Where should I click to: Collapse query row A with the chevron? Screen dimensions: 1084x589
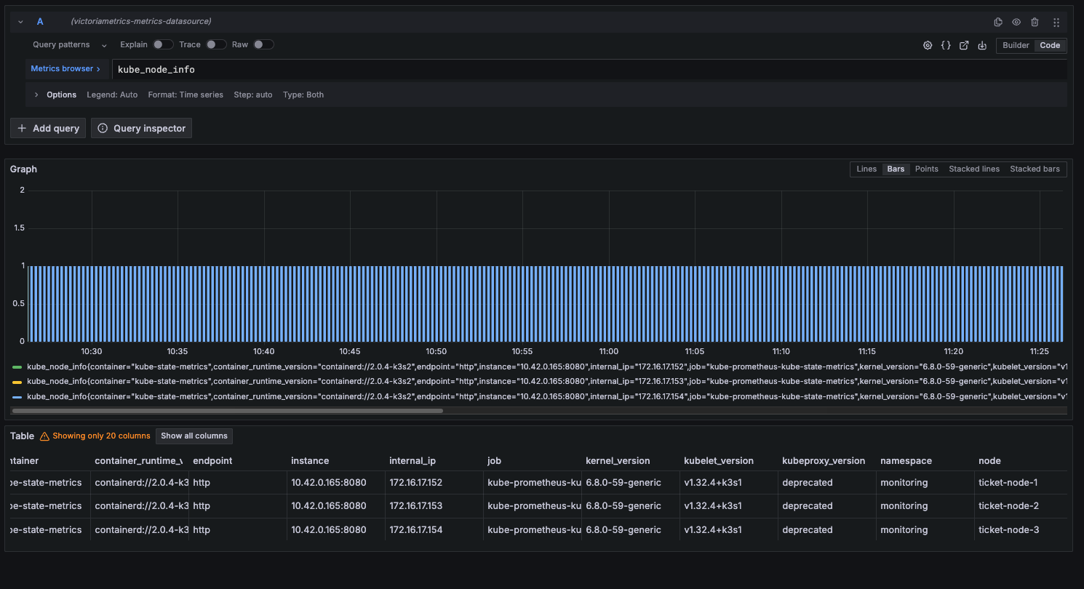click(x=20, y=22)
